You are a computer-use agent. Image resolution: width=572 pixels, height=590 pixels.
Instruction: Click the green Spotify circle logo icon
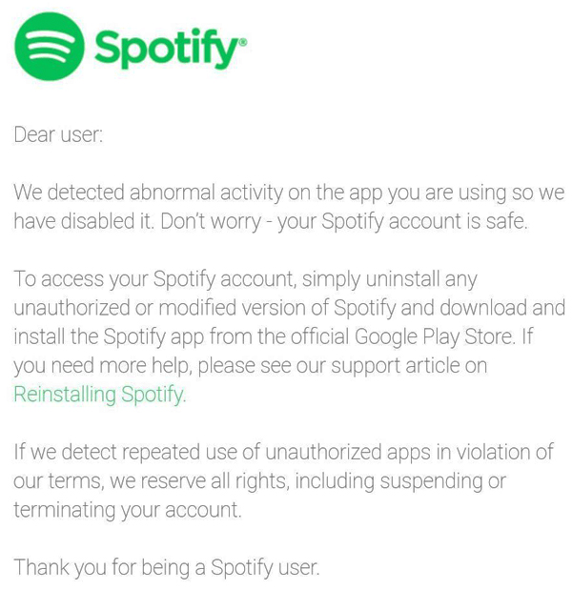coord(50,47)
